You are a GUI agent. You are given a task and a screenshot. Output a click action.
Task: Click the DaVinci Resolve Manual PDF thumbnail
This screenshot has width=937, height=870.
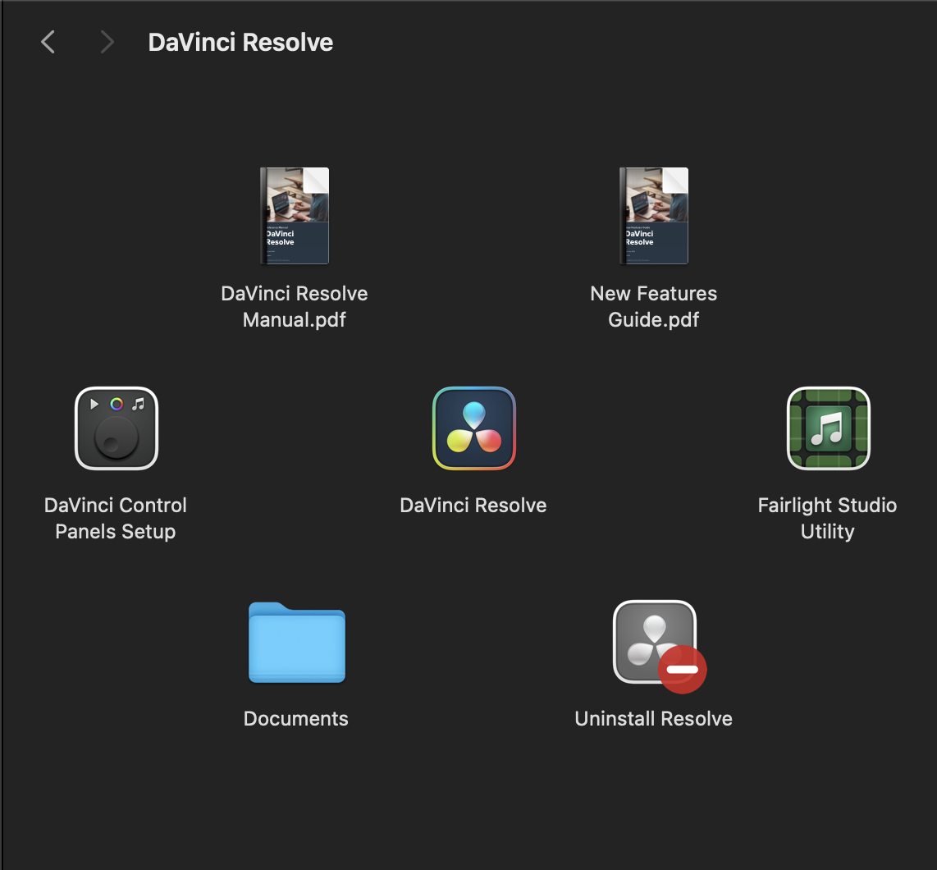pos(295,216)
